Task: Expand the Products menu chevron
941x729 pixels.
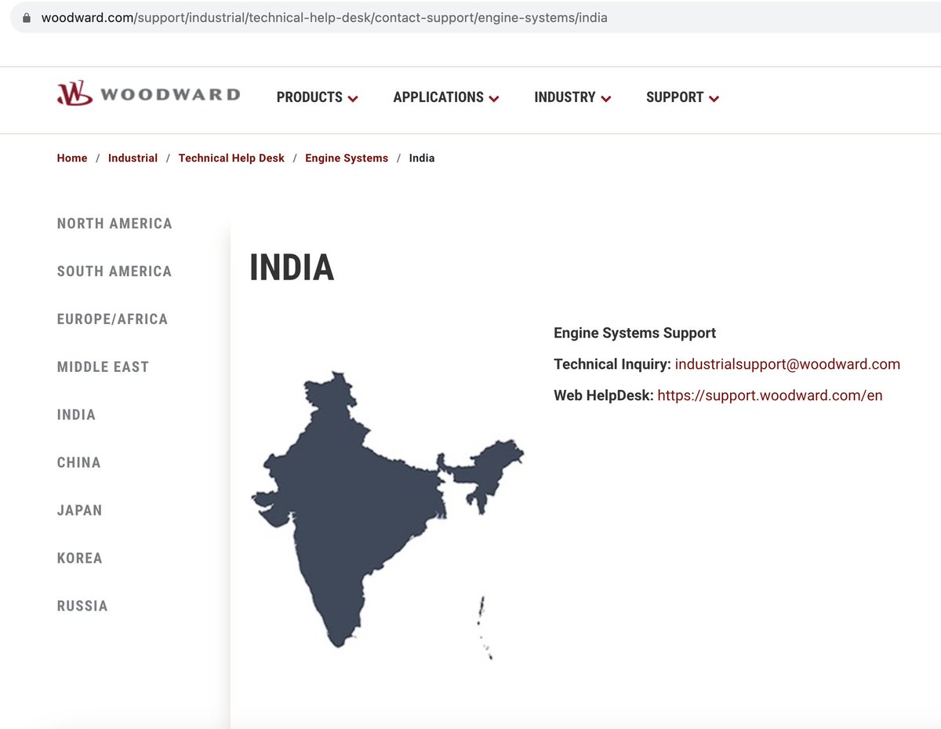Action: pyautogui.click(x=353, y=99)
